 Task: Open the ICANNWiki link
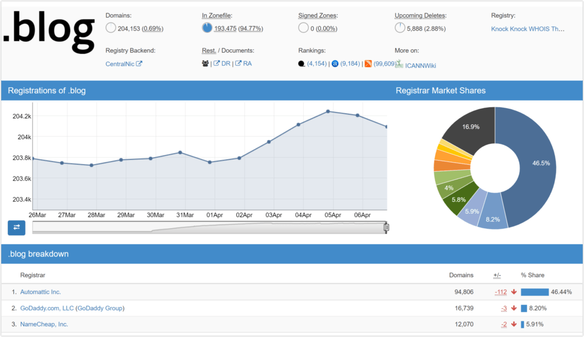pyautogui.click(x=420, y=66)
